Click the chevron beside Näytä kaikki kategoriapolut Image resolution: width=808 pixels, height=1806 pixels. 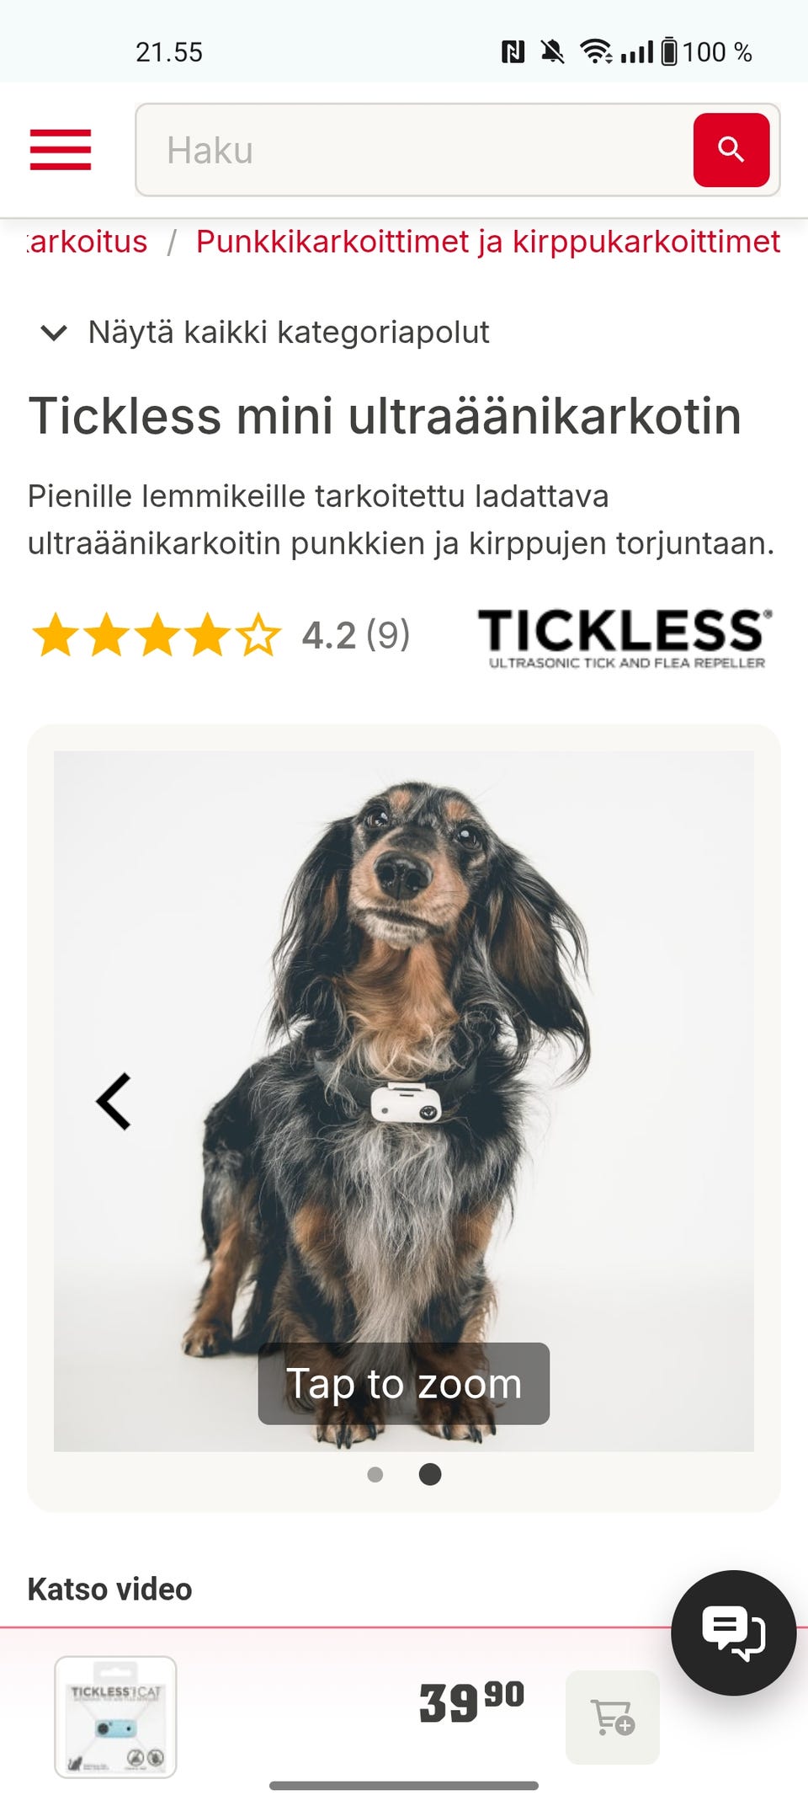54,333
